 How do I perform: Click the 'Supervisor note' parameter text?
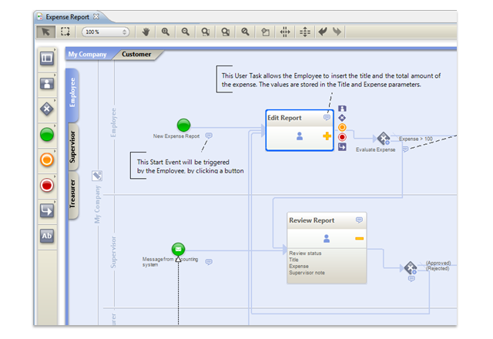tap(307, 273)
